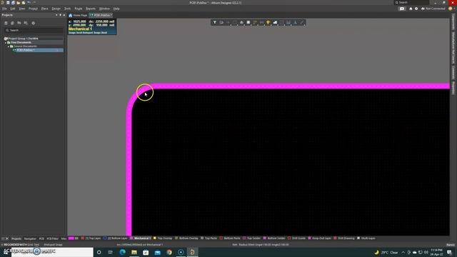Select the Move Objects plus icon
457x257 pixels.
click(228, 22)
